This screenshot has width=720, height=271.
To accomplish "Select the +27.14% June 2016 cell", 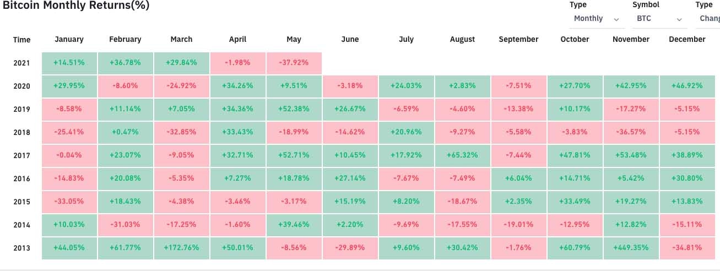I will pyautogui.click(x=350, y=178).
